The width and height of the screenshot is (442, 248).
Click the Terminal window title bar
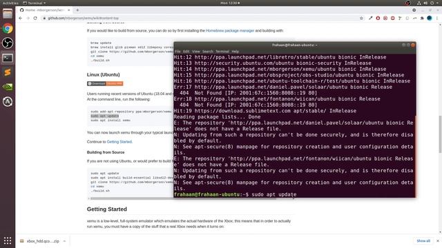(x=295, y=45)
